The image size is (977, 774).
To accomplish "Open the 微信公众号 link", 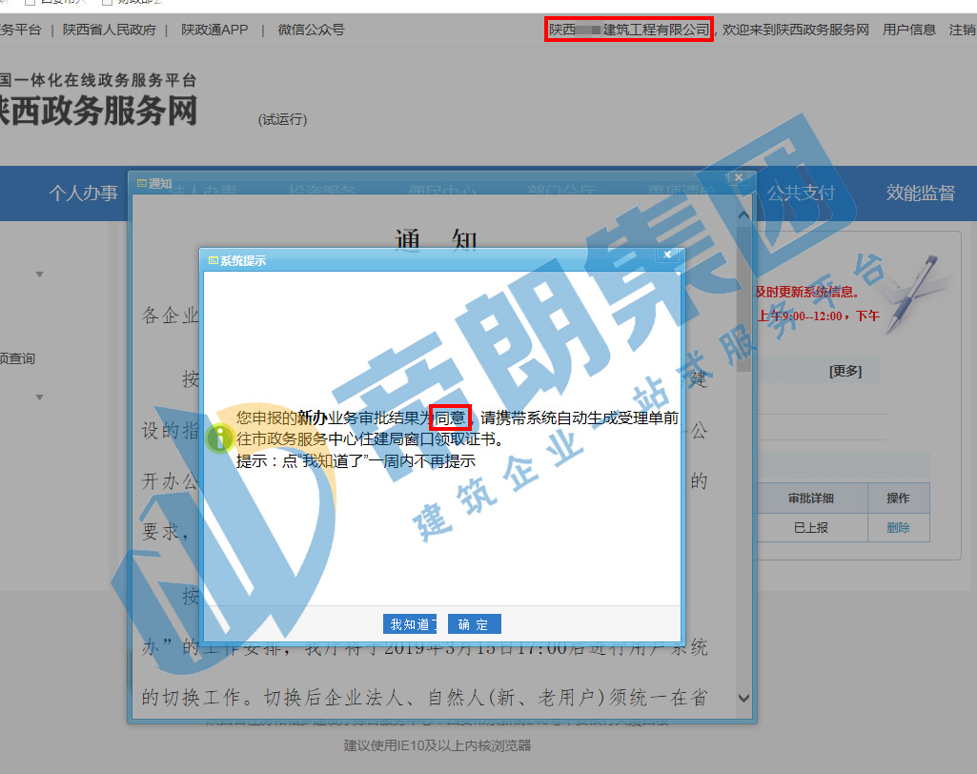I will (311, 30).
